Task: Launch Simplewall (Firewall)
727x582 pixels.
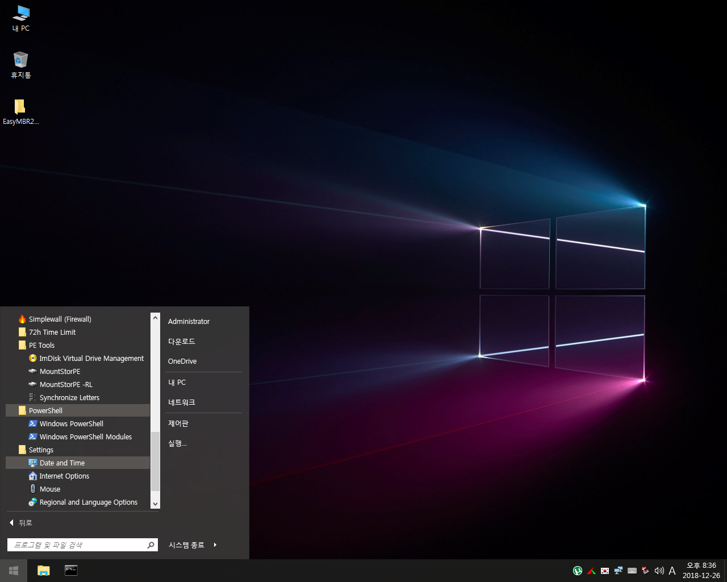Action: click(x=78, y=319)
